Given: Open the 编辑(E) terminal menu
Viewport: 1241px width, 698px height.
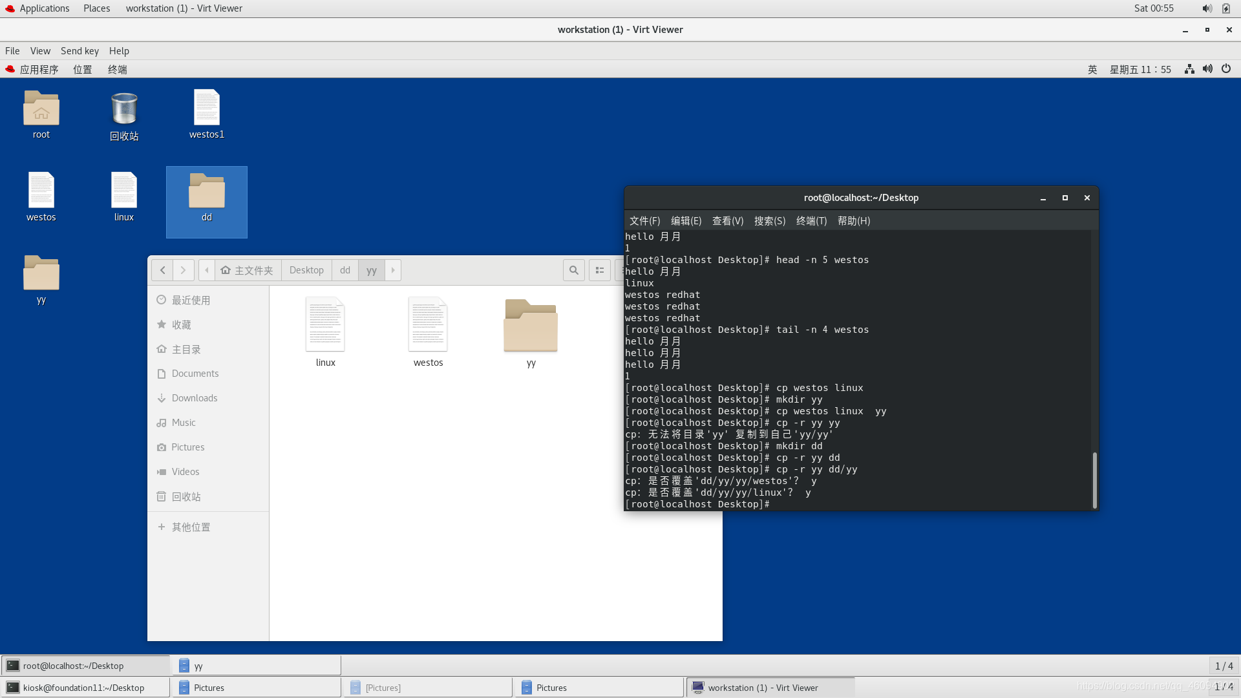Looking at the screenshot, I should (x=686, y=221).
